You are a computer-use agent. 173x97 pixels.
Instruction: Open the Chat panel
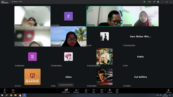pos(86,91)
